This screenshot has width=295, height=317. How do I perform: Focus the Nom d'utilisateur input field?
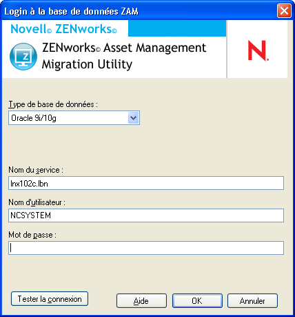146,215
